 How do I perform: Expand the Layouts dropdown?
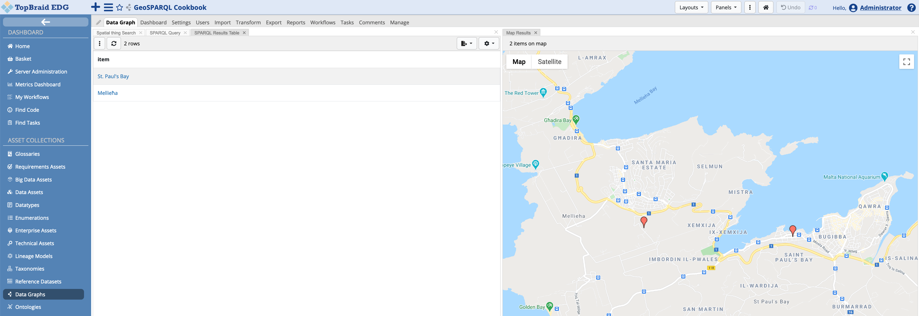pyautogui.click(x=691, y=7)
